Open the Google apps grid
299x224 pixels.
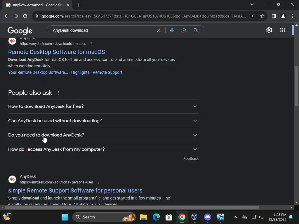point(283,30)
